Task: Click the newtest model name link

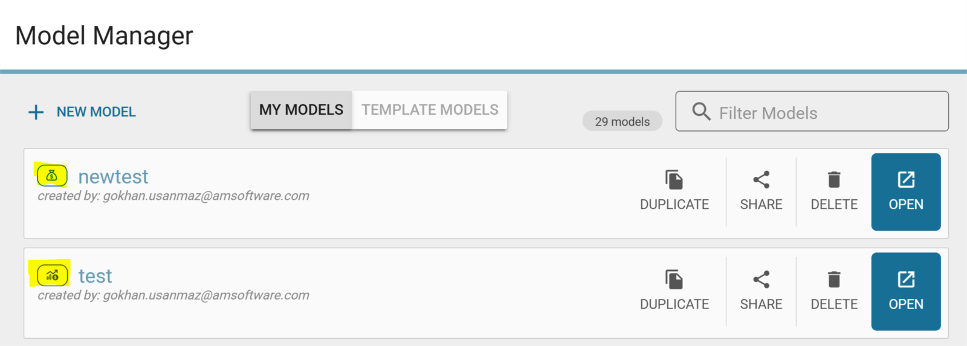Action: tap(113, 176)
